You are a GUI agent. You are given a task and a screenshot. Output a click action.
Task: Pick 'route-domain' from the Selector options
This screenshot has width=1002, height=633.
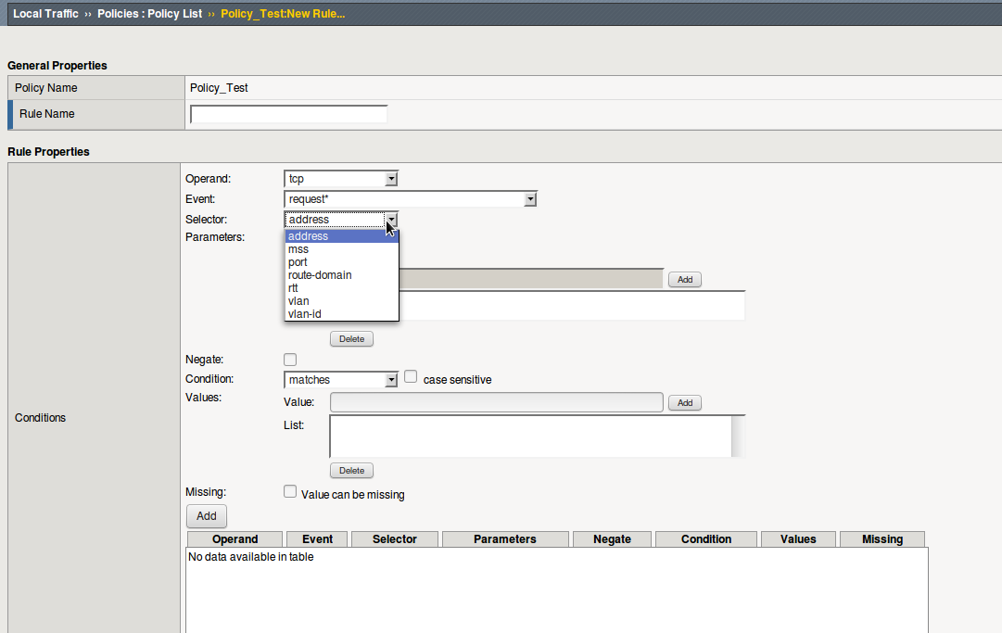[320, 275]
